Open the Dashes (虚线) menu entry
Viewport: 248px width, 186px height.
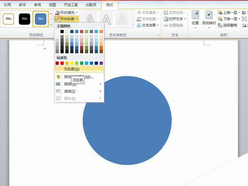coord(79,91)
